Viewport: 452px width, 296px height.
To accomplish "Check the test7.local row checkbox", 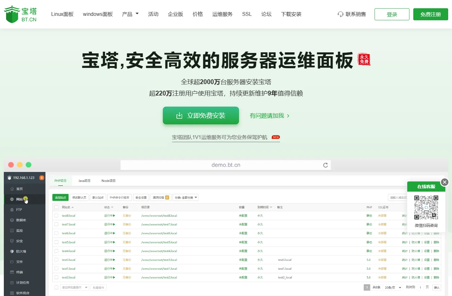I will click(x=56, y=224).
